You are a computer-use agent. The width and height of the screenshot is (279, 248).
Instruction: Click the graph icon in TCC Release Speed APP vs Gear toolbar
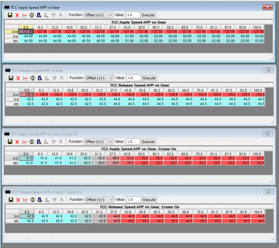pyautogui.click(x=25, y=78)
